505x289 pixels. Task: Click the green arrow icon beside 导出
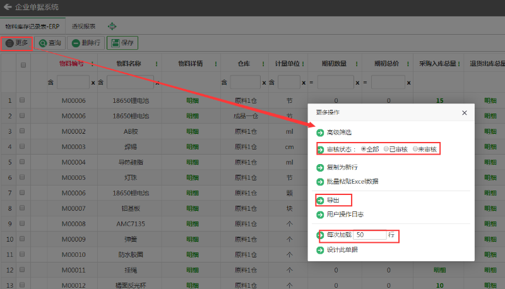click(x=320, y=201)
